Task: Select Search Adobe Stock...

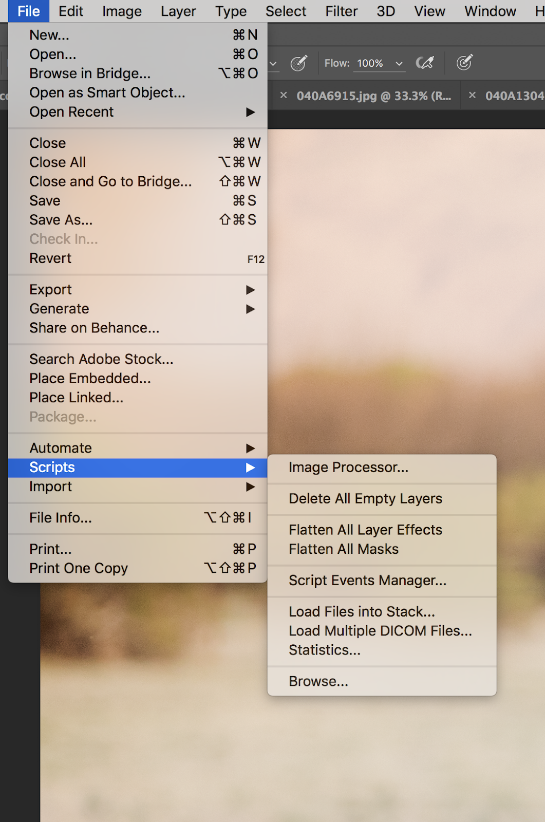Action: [138, 359]
